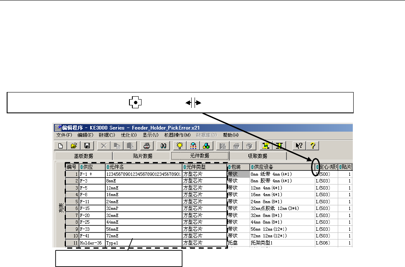Switch to the 基板数据 tab

click(x=84, y=156)
